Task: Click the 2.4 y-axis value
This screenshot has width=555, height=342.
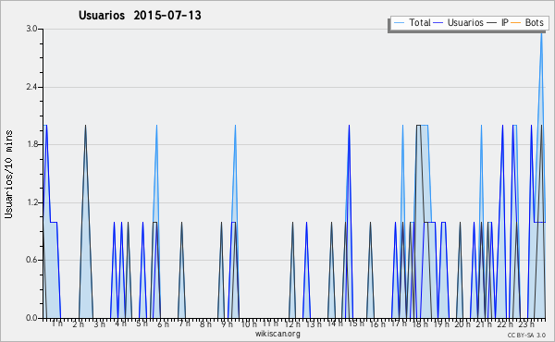Action: [x=31, y=87]
